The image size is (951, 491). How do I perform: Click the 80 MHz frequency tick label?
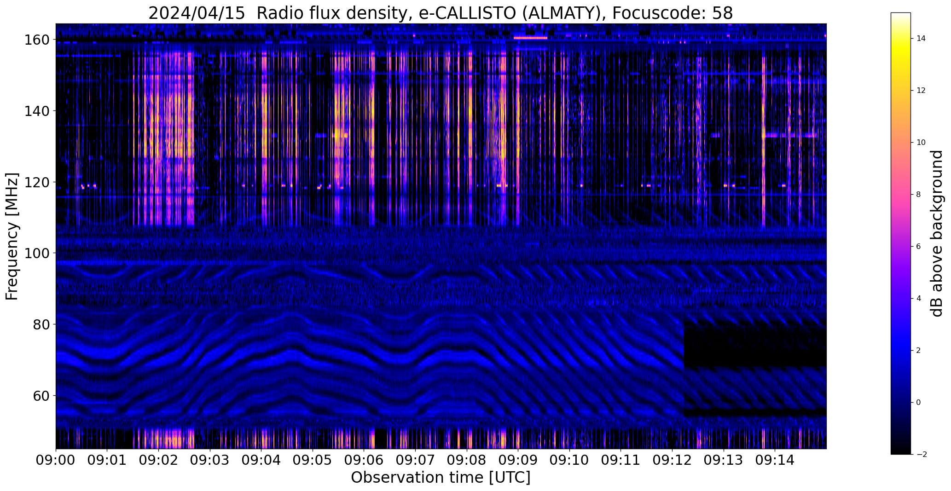[x=41, y=324]
